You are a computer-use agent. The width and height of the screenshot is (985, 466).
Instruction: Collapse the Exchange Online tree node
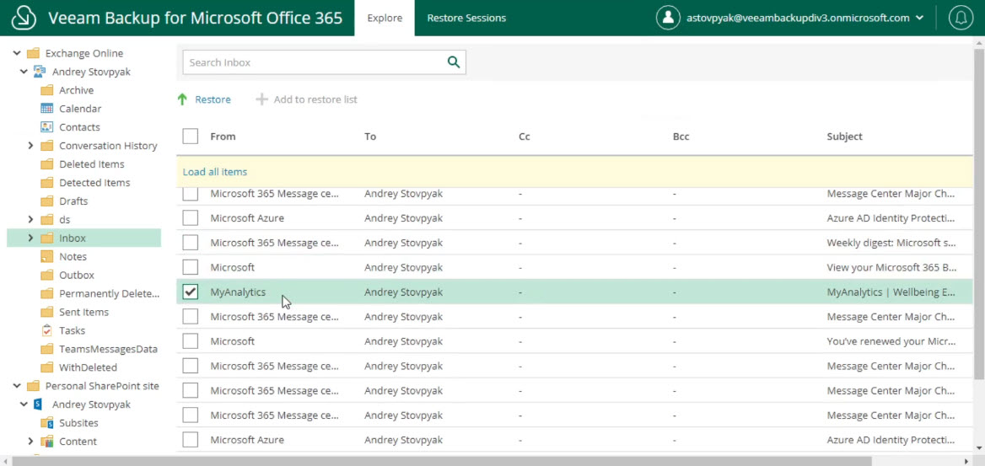[16, 53]
